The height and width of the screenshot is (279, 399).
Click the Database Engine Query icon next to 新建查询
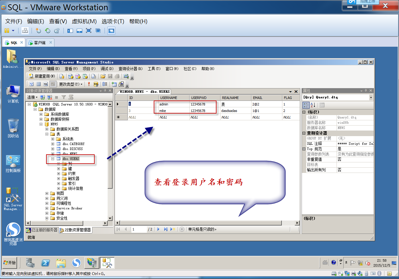pos(62,76)
